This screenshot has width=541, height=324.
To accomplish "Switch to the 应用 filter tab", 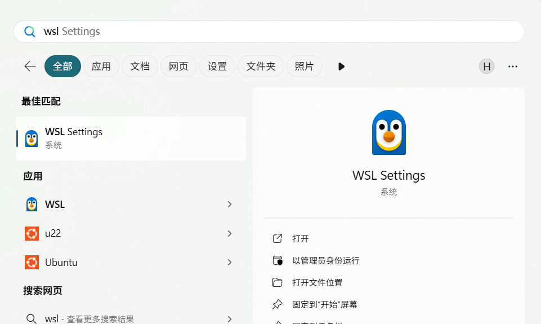I will [101, 66].
